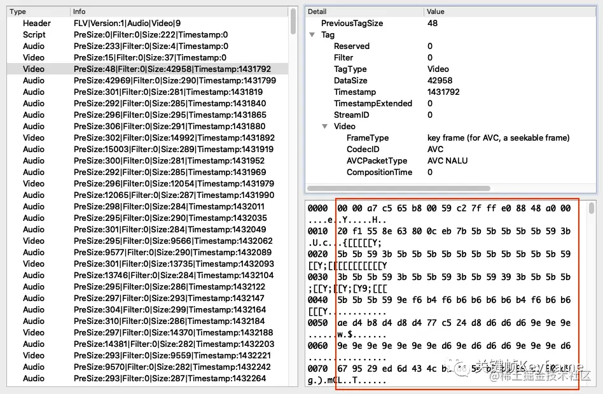
Task: Select the PreviousTagSize detail row
Action: pos(451,23)
